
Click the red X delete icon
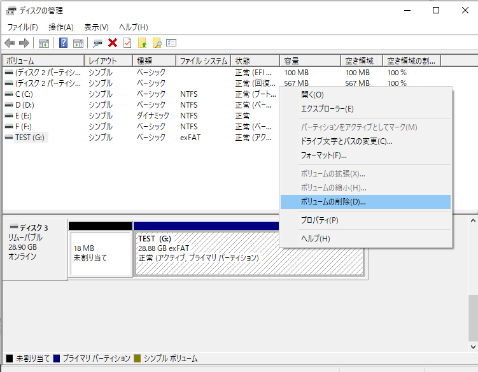pyautogui.click(x=113, y=43)
